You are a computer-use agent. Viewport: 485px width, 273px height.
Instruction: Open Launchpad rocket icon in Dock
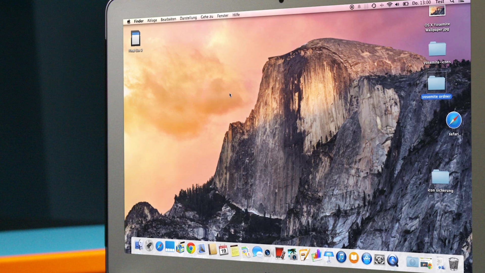(x=149, y=245)
